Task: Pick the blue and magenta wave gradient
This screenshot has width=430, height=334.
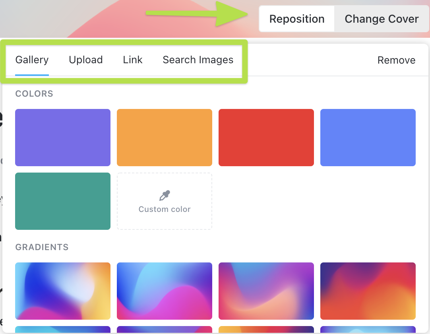Action: 165,291
